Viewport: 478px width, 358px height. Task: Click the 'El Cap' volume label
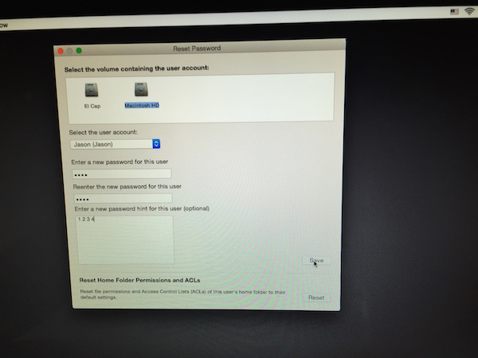(x=92, y=106)
